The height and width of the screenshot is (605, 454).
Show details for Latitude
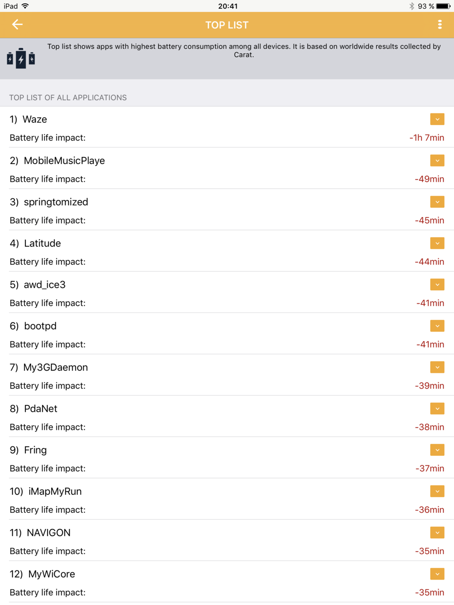[x=437, y=243]
